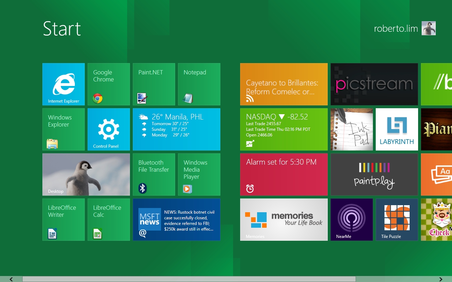Open the Memories Your Life Book tile
The width and height of the screenshot is (452, 282).
click(284, 220)
